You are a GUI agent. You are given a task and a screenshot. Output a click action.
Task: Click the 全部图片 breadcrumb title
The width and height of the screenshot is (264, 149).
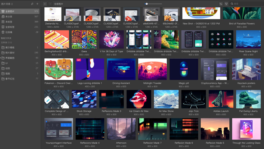point(58,4)
